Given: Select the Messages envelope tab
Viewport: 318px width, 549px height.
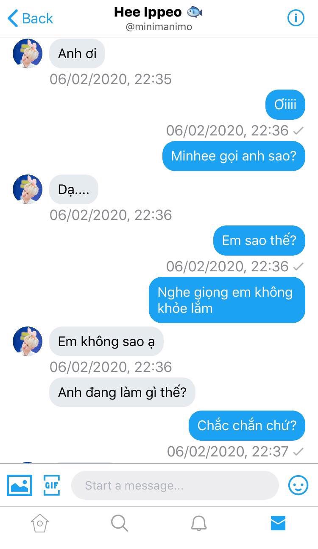Looking at the screenshot, I should coord(278,523).
